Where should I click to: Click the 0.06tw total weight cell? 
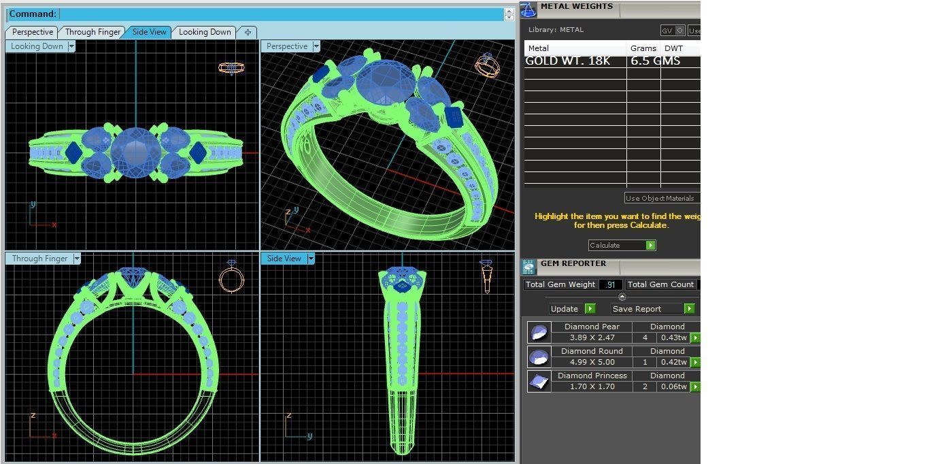[673, 386]
